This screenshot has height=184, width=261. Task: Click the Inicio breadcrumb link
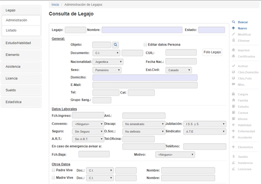[55, 4]
